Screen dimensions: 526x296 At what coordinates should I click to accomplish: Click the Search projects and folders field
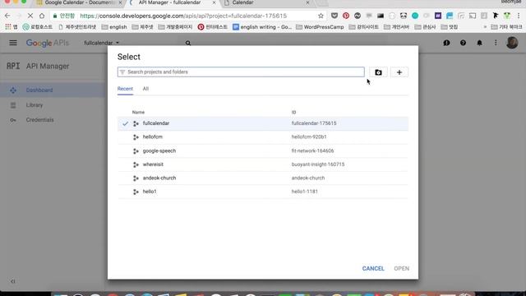click(241, 72)
